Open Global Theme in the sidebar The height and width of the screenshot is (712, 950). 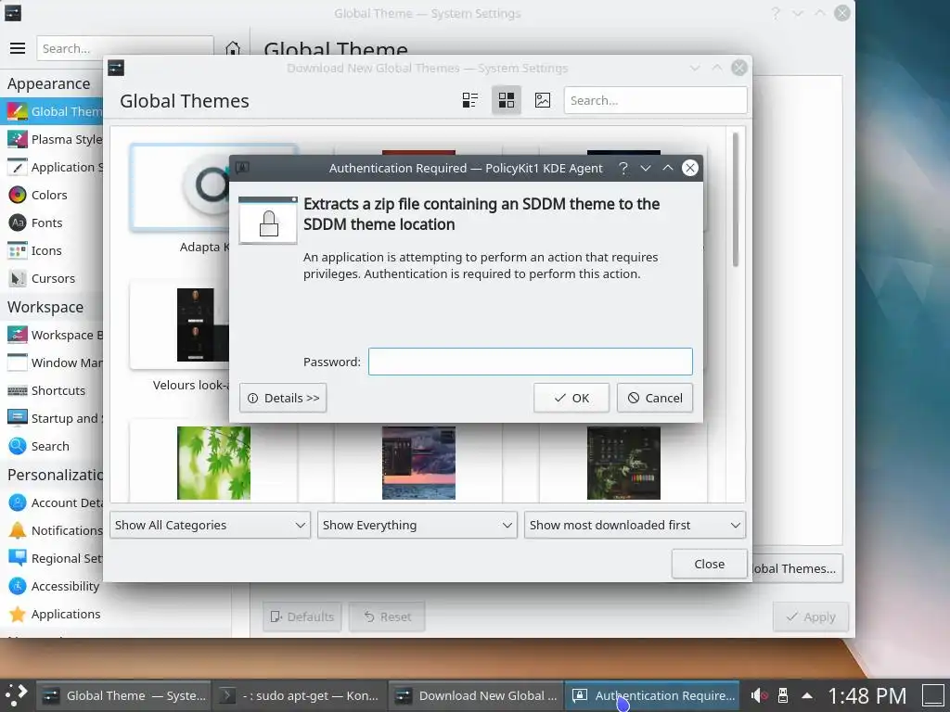point(52,111)
